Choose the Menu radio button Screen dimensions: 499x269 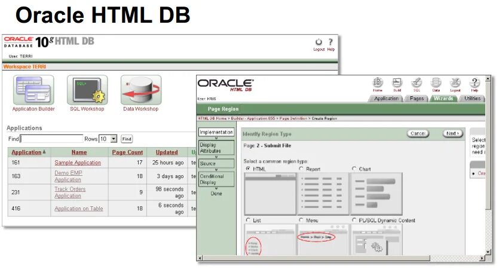(x=301, y=219)
